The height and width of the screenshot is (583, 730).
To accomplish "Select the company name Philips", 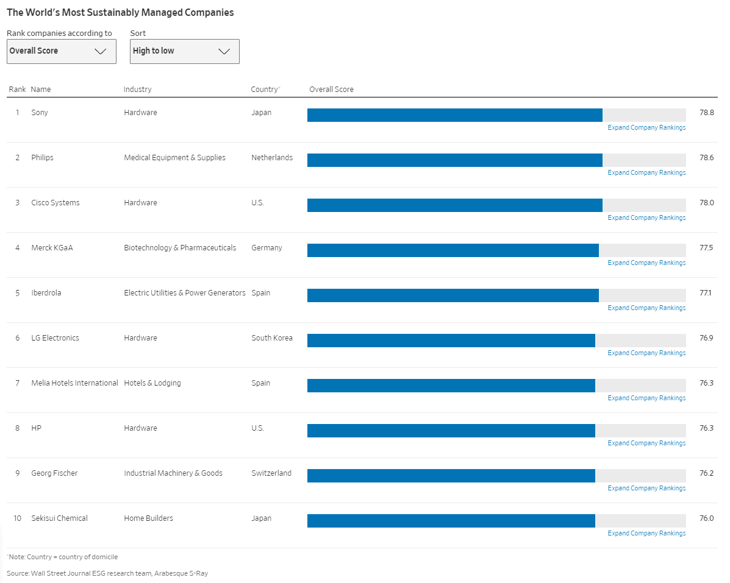I will pyautogui.click(x=42, y=158).
